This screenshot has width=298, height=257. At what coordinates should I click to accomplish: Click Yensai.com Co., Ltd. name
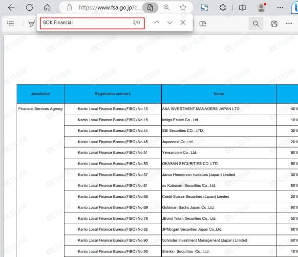179,152
